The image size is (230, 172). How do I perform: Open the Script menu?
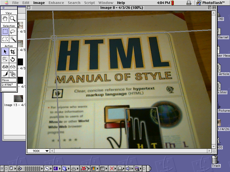click(89, 3)
